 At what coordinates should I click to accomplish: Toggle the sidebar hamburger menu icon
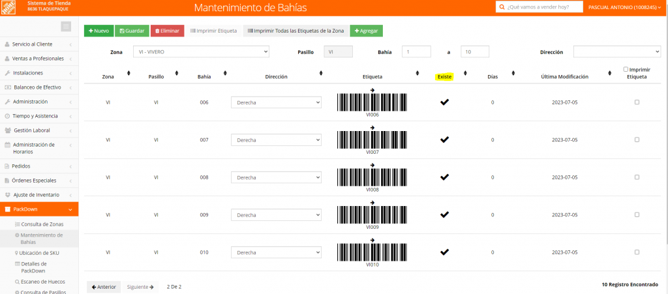click(66, 27)
